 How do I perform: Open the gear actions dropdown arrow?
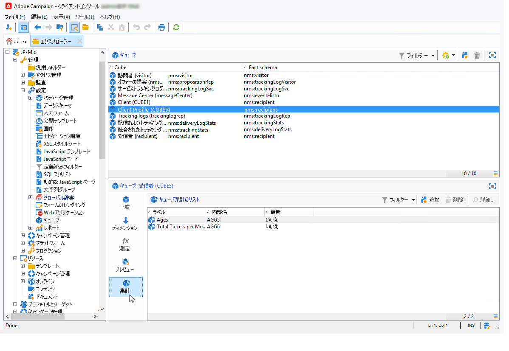tap(453, 56)
